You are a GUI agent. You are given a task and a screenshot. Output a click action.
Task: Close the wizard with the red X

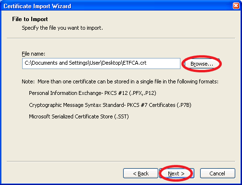pos(236,6)
